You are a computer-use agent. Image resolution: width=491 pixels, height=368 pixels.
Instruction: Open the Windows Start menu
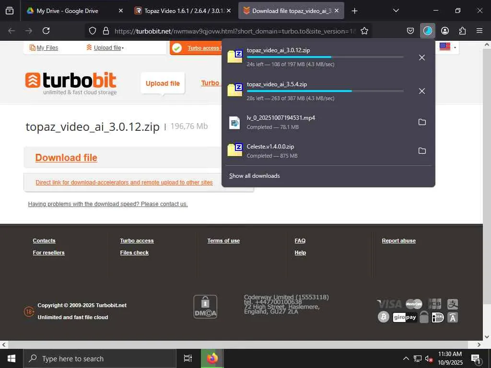click(12, 358)
